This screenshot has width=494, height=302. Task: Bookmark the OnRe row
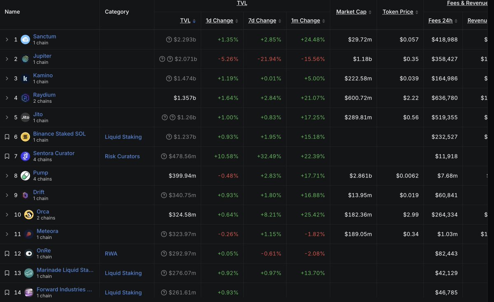7,254
